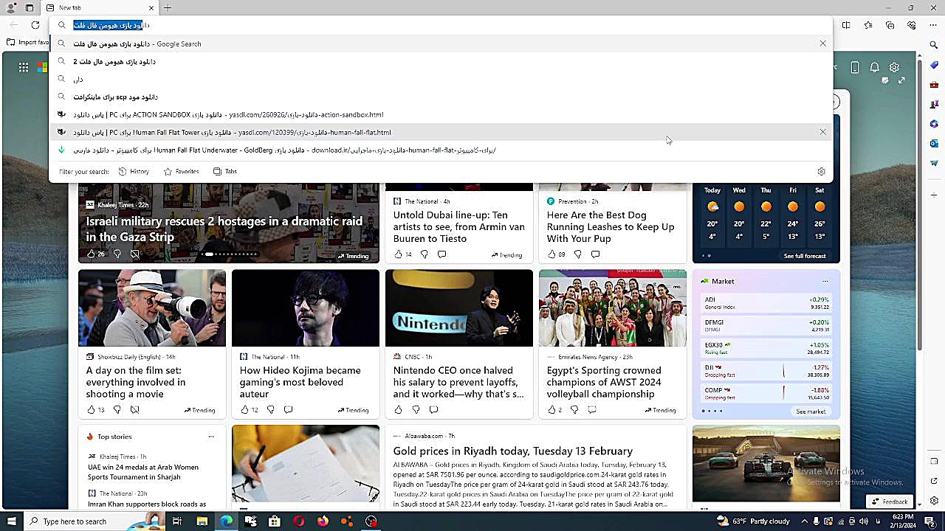945x531 pixels.
Task: Open Gold prices in Riyadh today headline
Action: click(x=513, y=451)
